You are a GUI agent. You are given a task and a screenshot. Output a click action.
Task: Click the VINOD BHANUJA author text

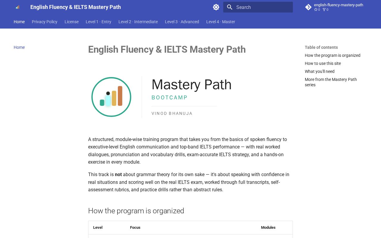point(172,113)
